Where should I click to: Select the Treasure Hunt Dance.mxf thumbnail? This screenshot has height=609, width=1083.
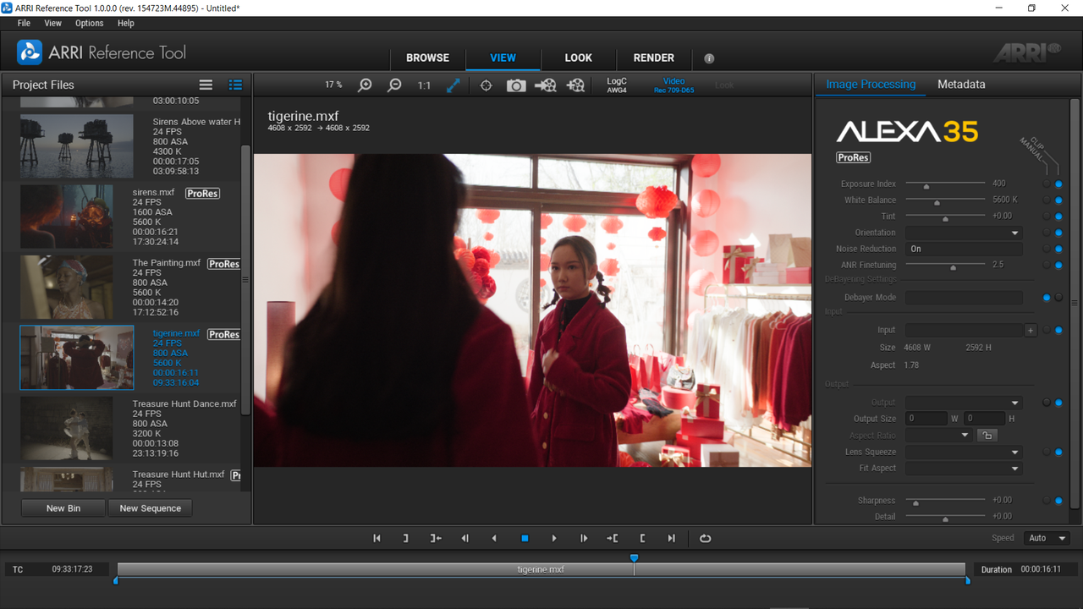pyautogui.click(x=67, y=428)
